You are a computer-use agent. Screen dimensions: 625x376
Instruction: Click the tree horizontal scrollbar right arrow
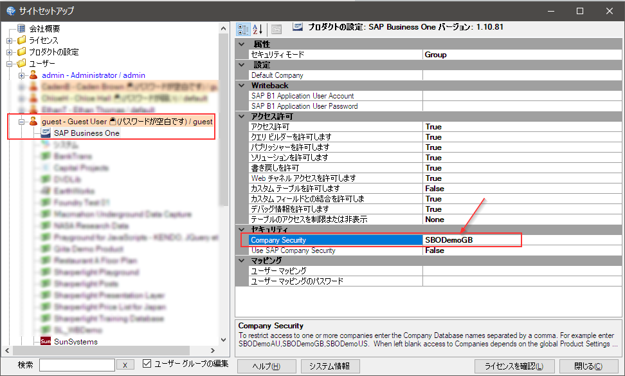pyautogui.click(x=212, y=350)
